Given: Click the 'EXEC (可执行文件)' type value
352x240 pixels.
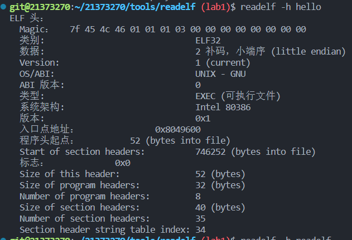Looking at the screenshot, I should point(238,96).
